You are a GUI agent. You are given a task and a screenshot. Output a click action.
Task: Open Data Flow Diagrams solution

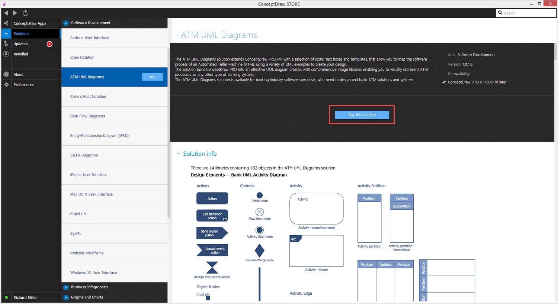[114, 116]
